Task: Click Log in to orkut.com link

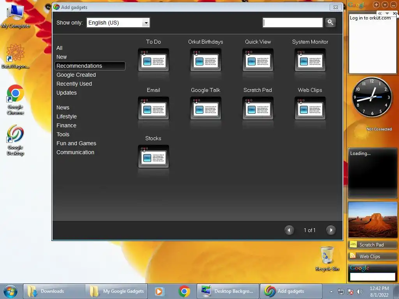Action: pos(370,18)
